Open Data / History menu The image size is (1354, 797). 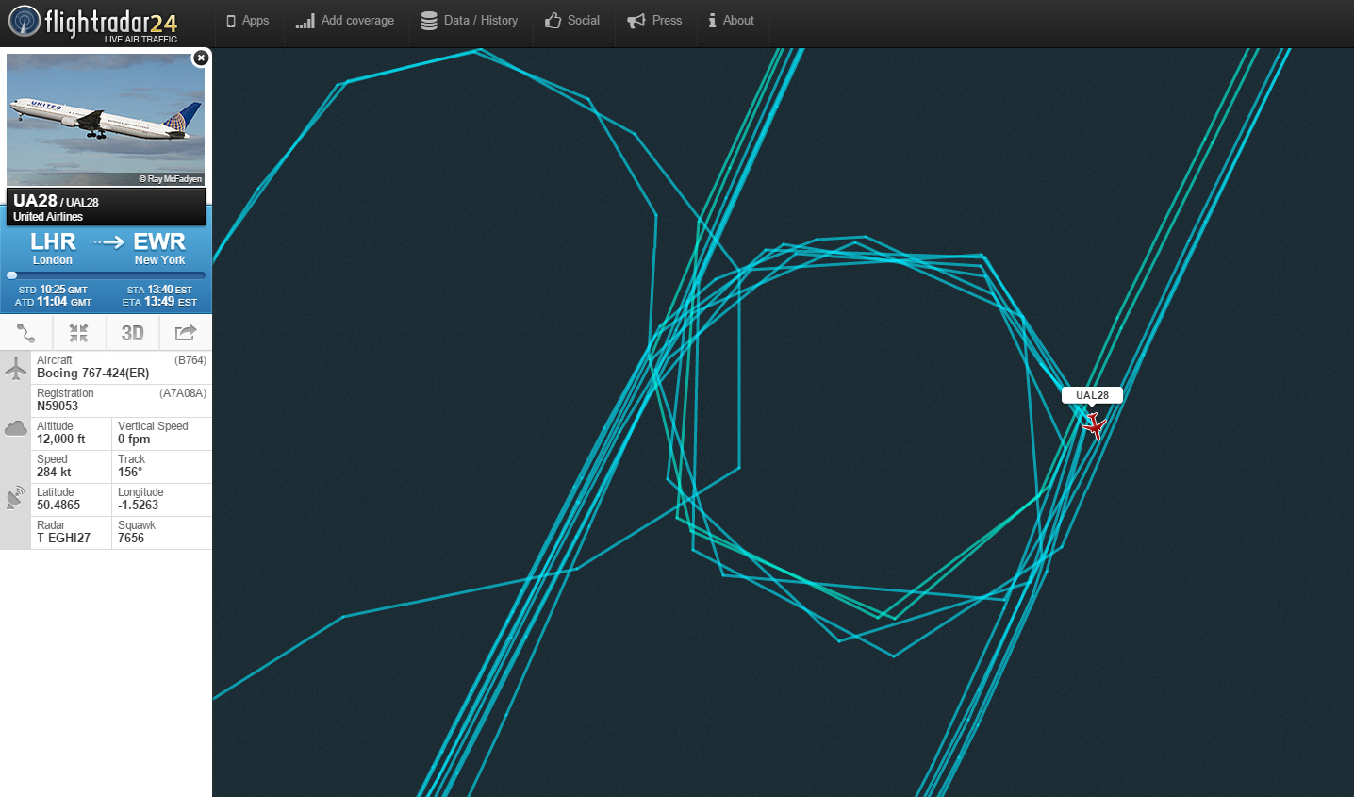[x=470, y=21]
